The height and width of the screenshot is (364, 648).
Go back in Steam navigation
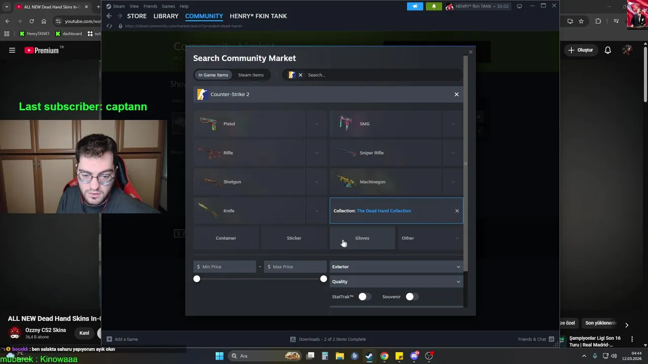pos(109,16)
